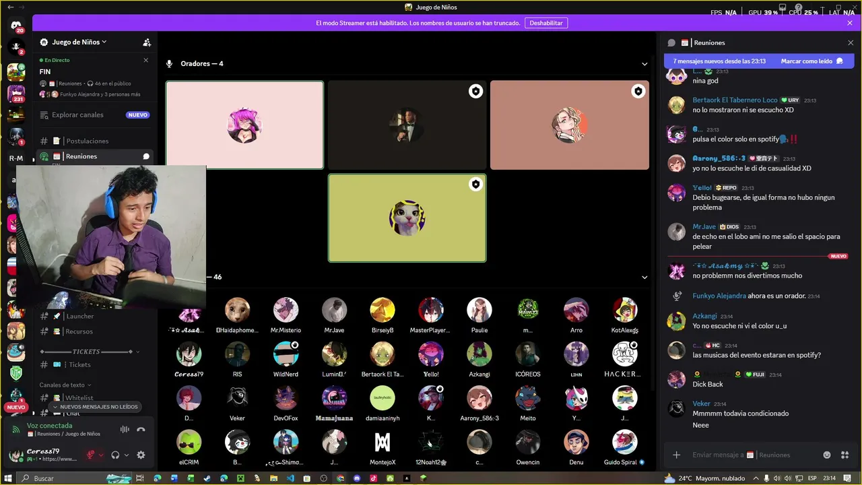Click moderator badge on the suited man tile
862x485 pixels.
click(475, 91)
